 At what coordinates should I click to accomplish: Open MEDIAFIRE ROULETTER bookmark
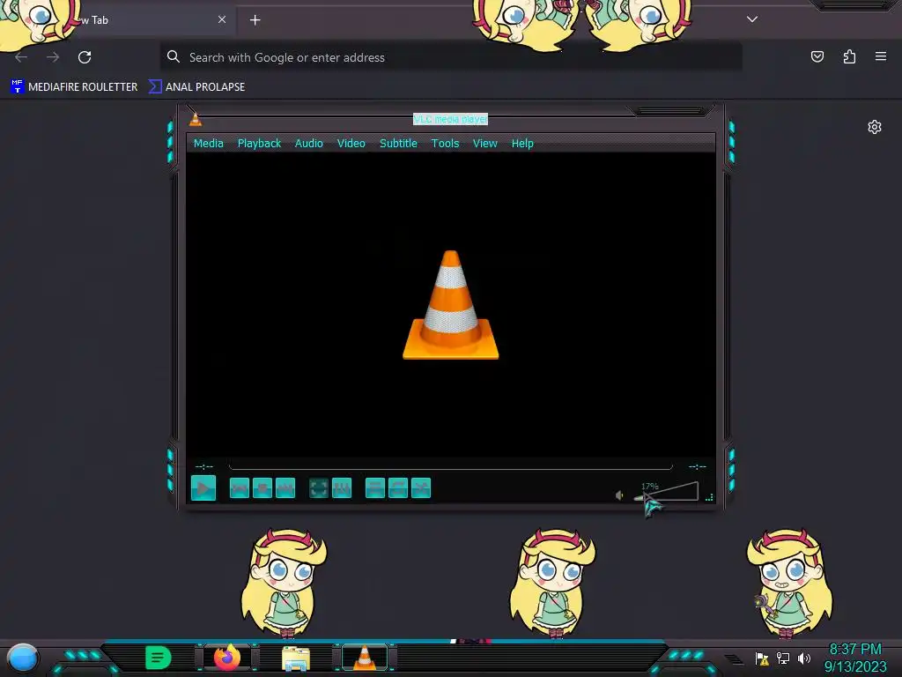pos(74,87)
